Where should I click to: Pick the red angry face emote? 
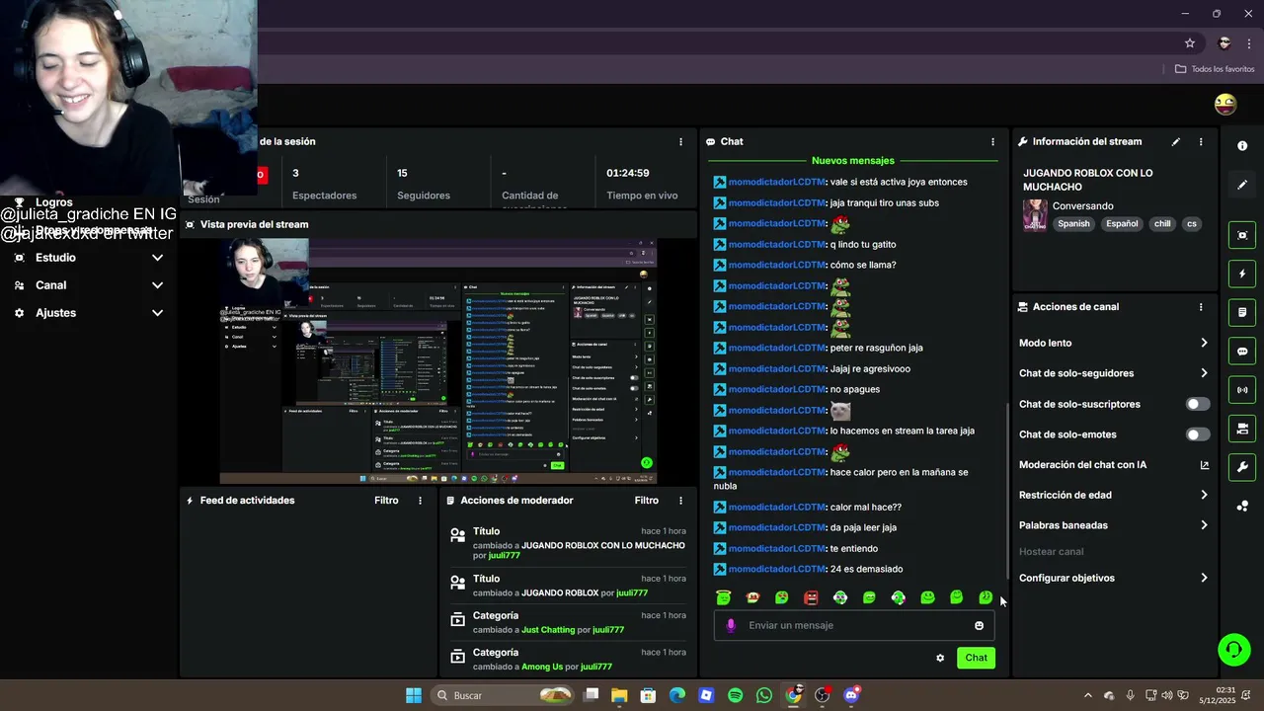pyautogui.click(x=811, y=597)
